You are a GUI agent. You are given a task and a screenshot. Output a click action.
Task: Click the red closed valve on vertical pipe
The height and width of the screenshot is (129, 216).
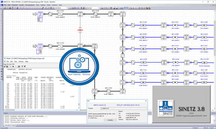[x=80, y=30]
